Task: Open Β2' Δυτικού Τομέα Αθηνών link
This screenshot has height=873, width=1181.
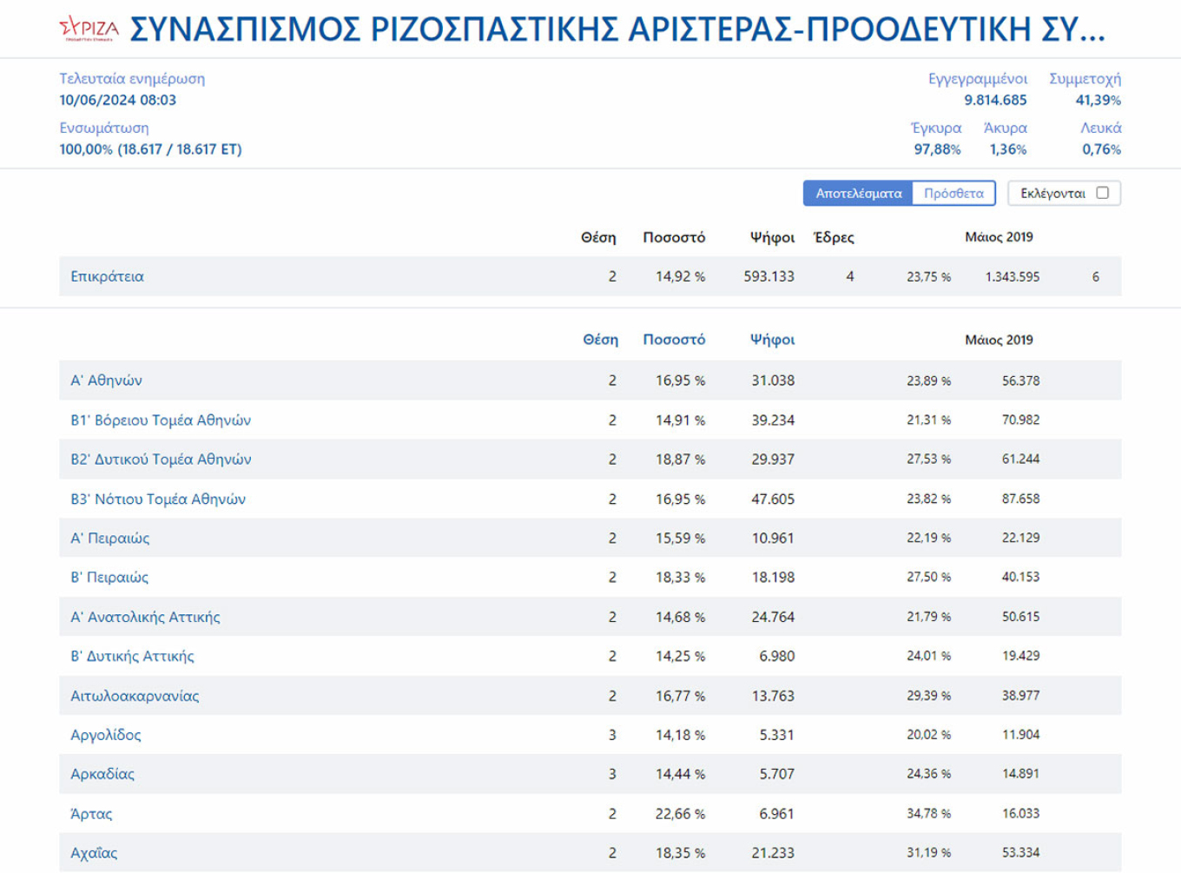Action: (161, 460)
